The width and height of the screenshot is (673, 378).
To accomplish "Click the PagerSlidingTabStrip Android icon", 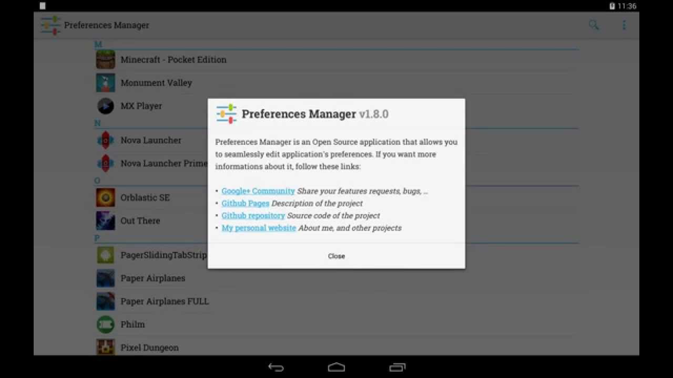I will [x=106, y=255].
